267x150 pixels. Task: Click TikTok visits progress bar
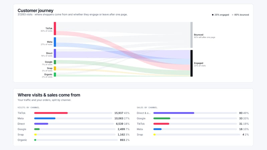(x=73, y=113)
